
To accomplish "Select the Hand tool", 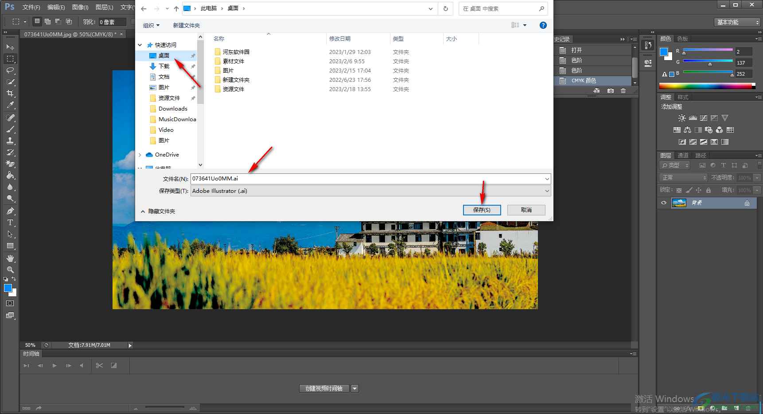I will point(10,258).
